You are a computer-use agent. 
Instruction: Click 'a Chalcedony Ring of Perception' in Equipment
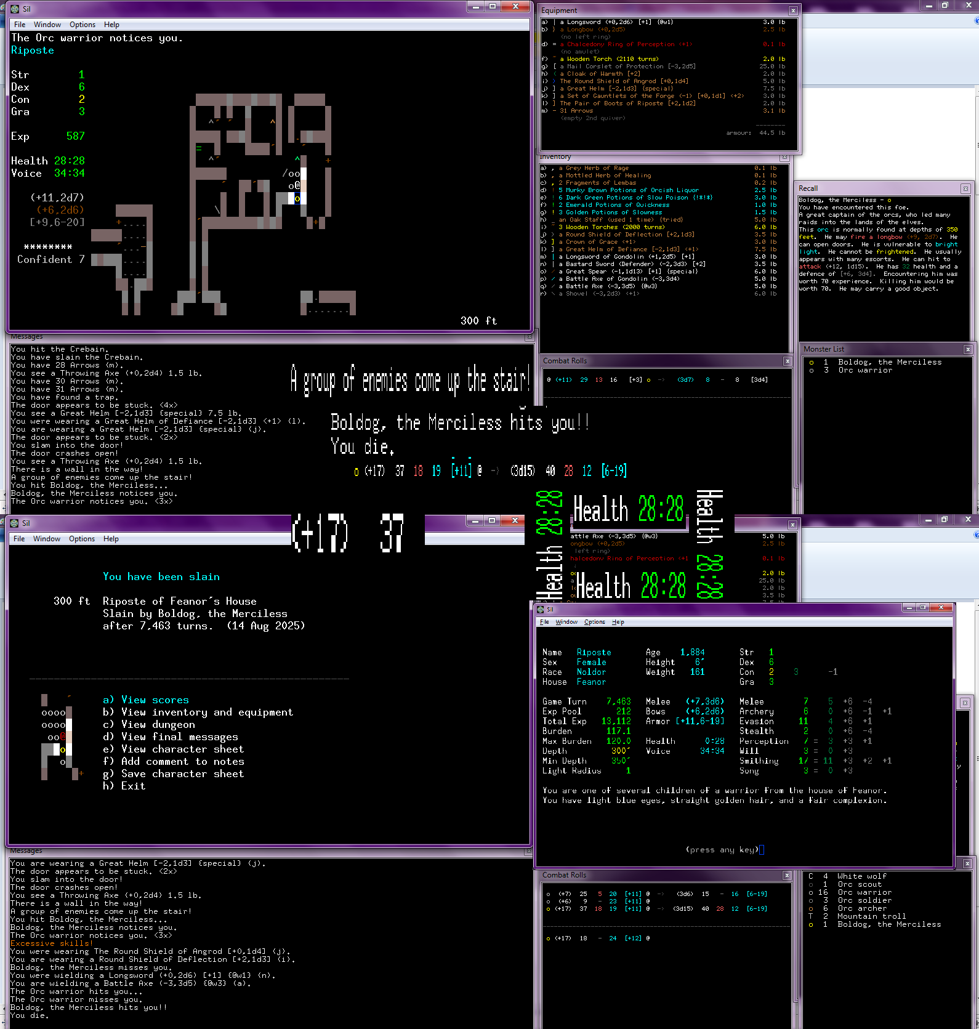pyautogui.click(x=626, y=44)
